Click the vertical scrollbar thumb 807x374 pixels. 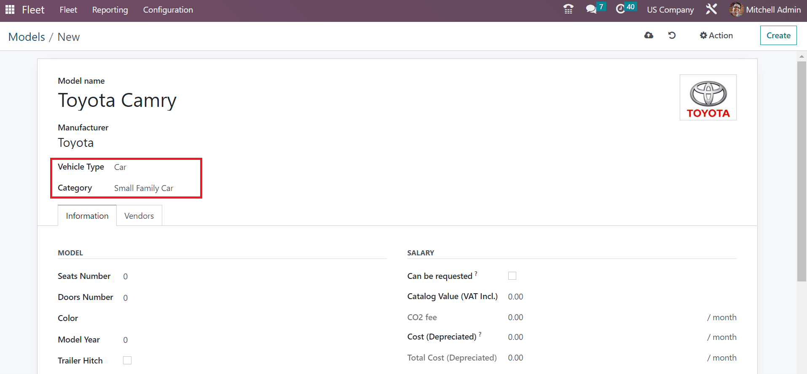point(802,171)
